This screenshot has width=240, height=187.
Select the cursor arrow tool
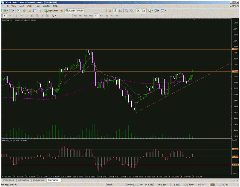click(x=5, y=16)
